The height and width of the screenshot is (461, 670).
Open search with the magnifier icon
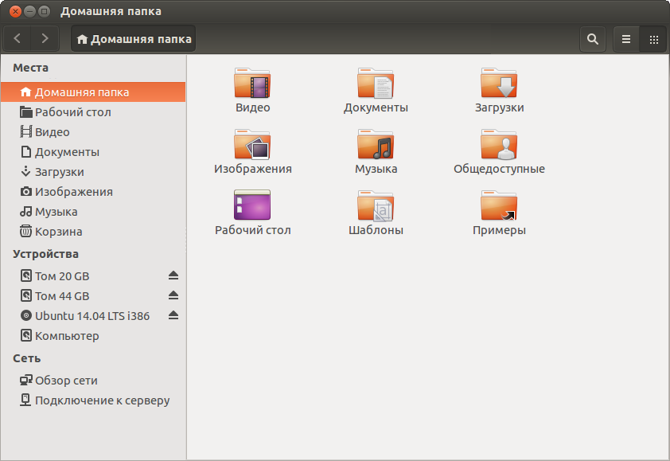[592, 39]
